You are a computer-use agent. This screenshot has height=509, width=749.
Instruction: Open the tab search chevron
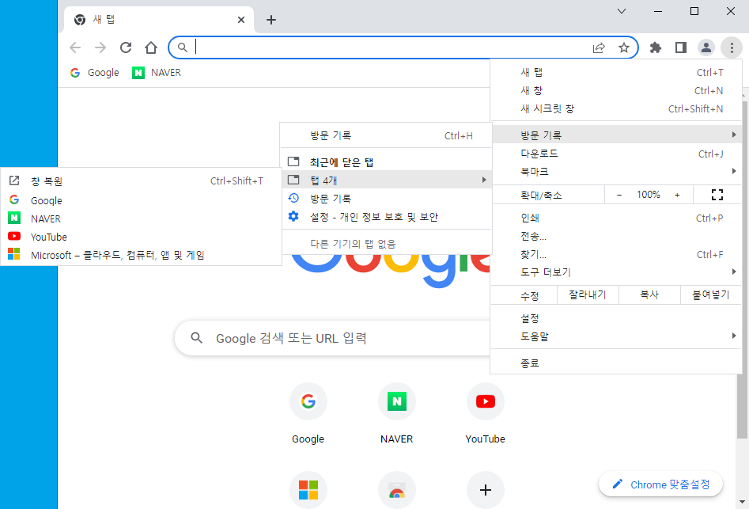(622, 11)
